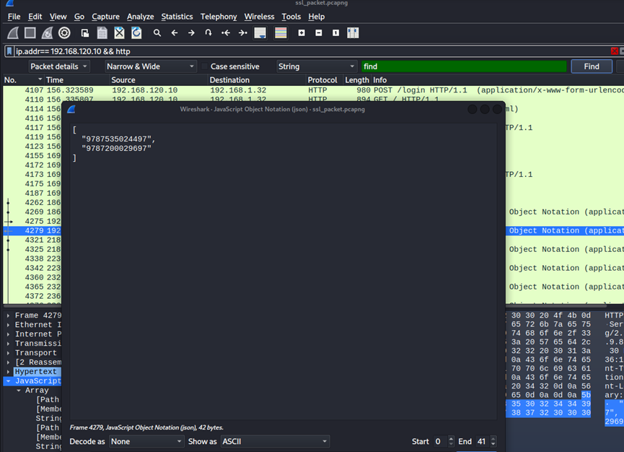This screenshot has width=624, height=452.
Task: Open the Capture menu
Action: 105,17
